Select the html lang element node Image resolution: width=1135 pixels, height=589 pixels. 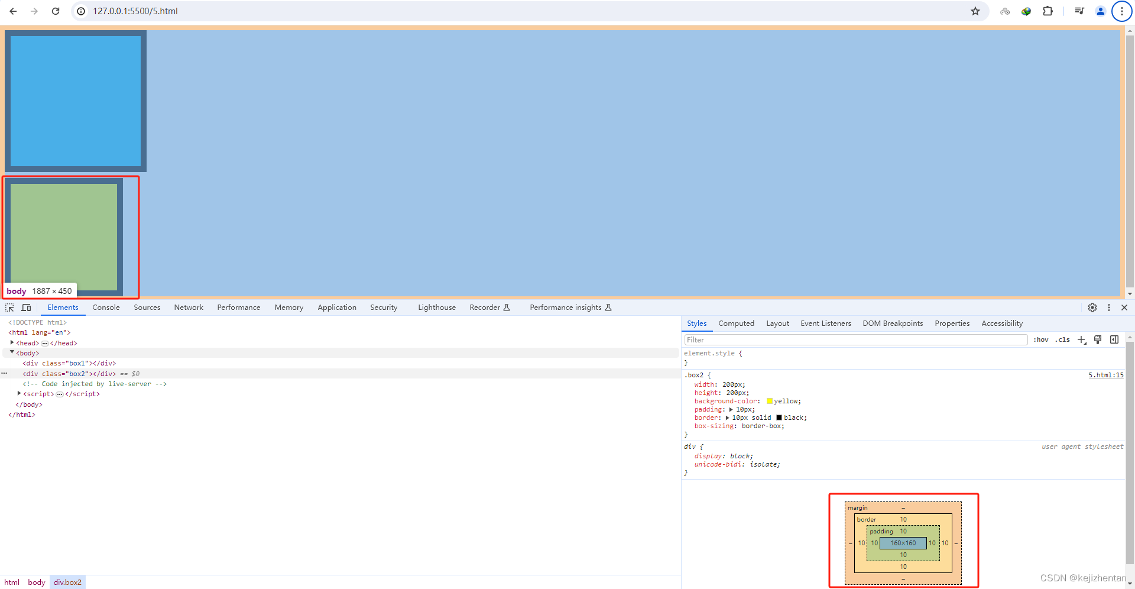(x=40, y=332)
